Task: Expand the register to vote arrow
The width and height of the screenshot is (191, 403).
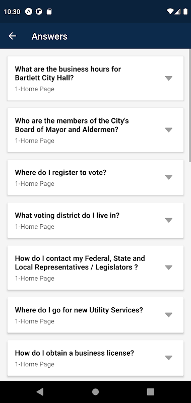Action: pyautogui.click(x=169, y=177)
